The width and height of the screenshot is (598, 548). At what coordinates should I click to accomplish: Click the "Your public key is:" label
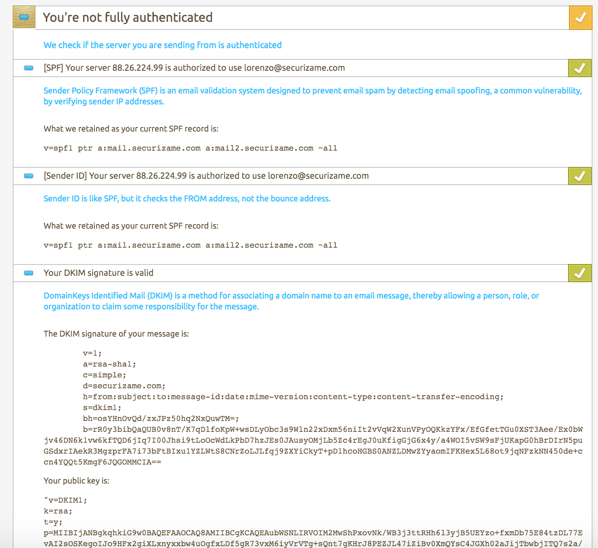pyautogui.click(x=76, y=481)
